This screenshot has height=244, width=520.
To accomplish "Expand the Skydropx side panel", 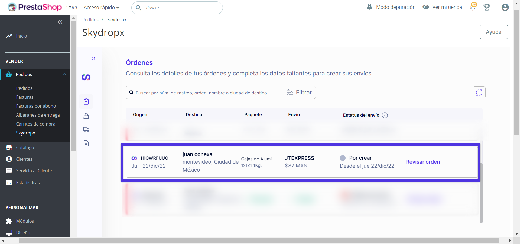I will [x=94, y=58].
